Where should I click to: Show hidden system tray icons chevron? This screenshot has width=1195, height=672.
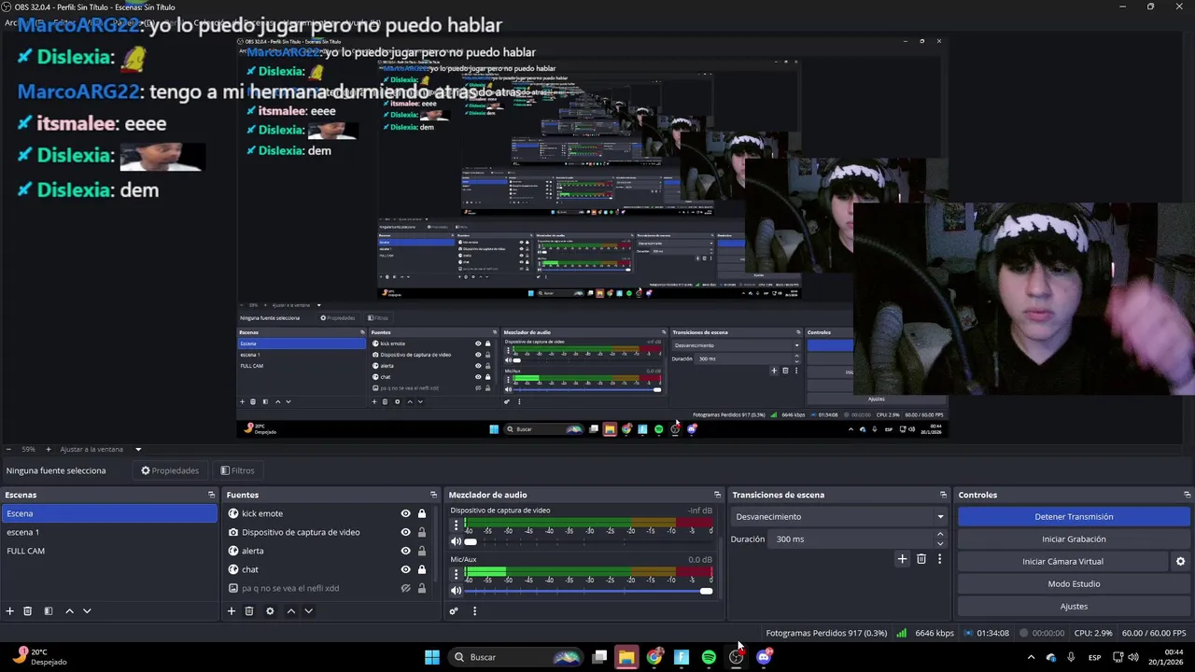pos(1031,657)
